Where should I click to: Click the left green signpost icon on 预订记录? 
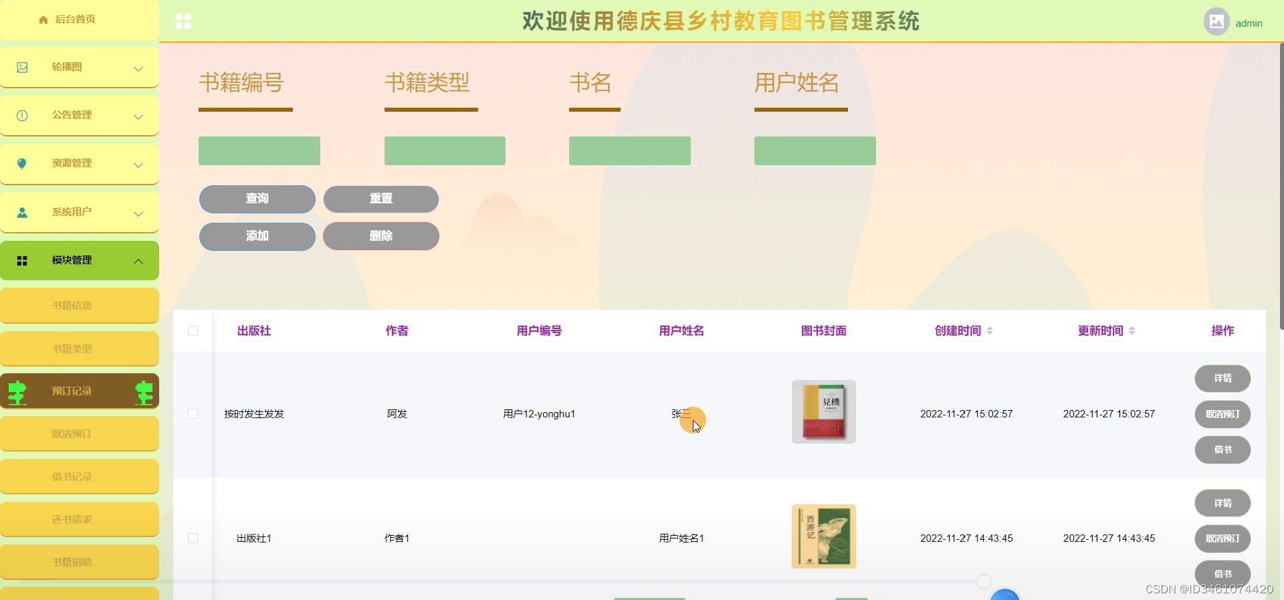(17, 393)
